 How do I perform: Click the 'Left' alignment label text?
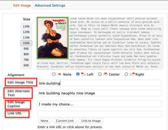coord(90,74)
